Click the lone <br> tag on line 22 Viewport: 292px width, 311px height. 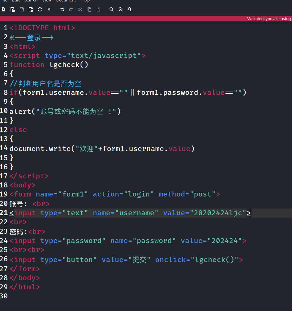[x=18, y=222]
